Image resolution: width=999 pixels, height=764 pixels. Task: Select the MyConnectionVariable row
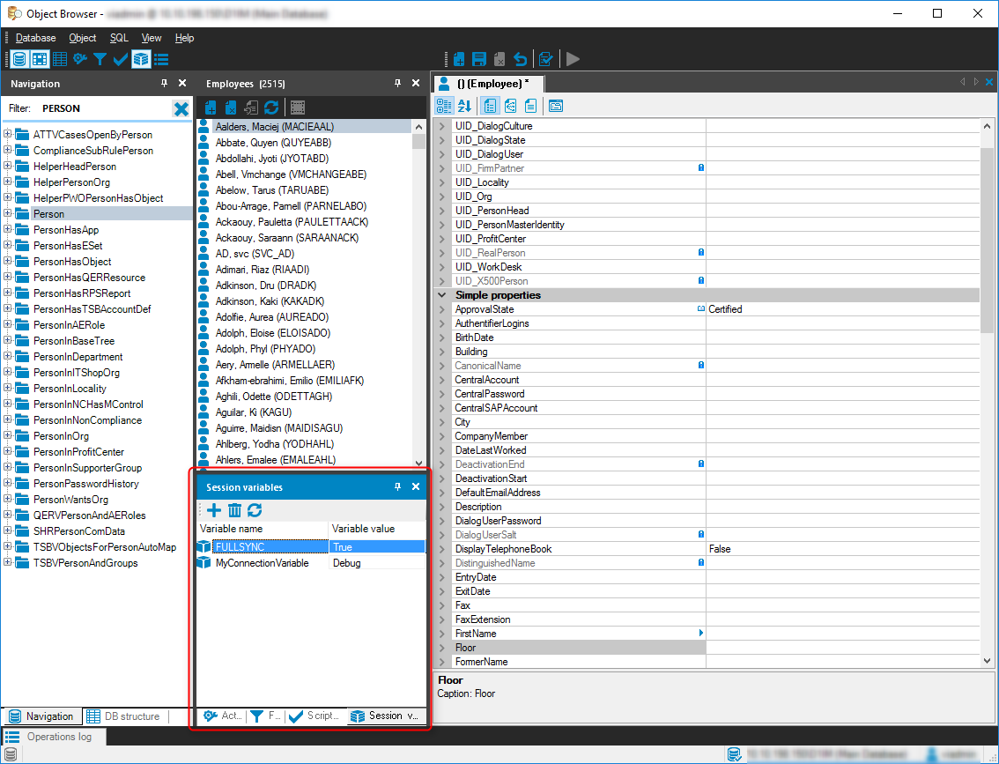311,563
